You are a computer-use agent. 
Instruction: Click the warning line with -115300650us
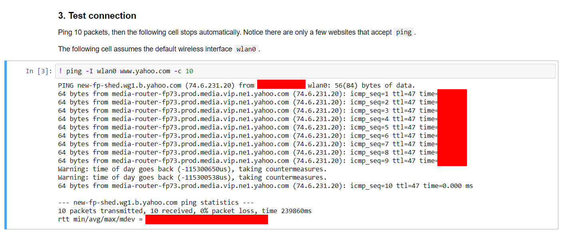click(192, 169)
